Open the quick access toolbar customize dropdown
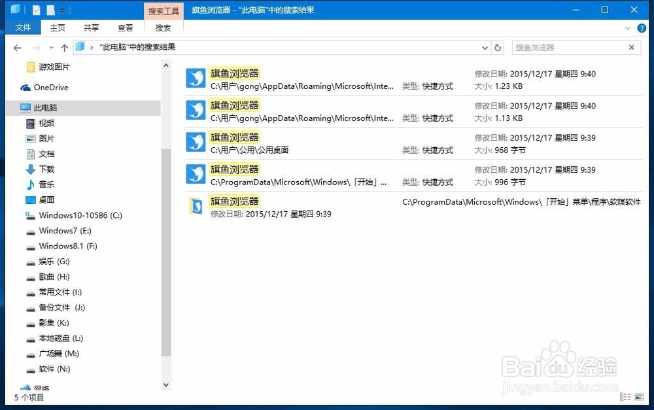Screen dimensions: 654x410 click(x=62, y=10)
